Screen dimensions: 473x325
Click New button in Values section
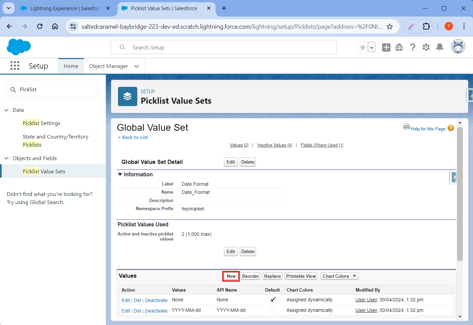tap(231, 276)
